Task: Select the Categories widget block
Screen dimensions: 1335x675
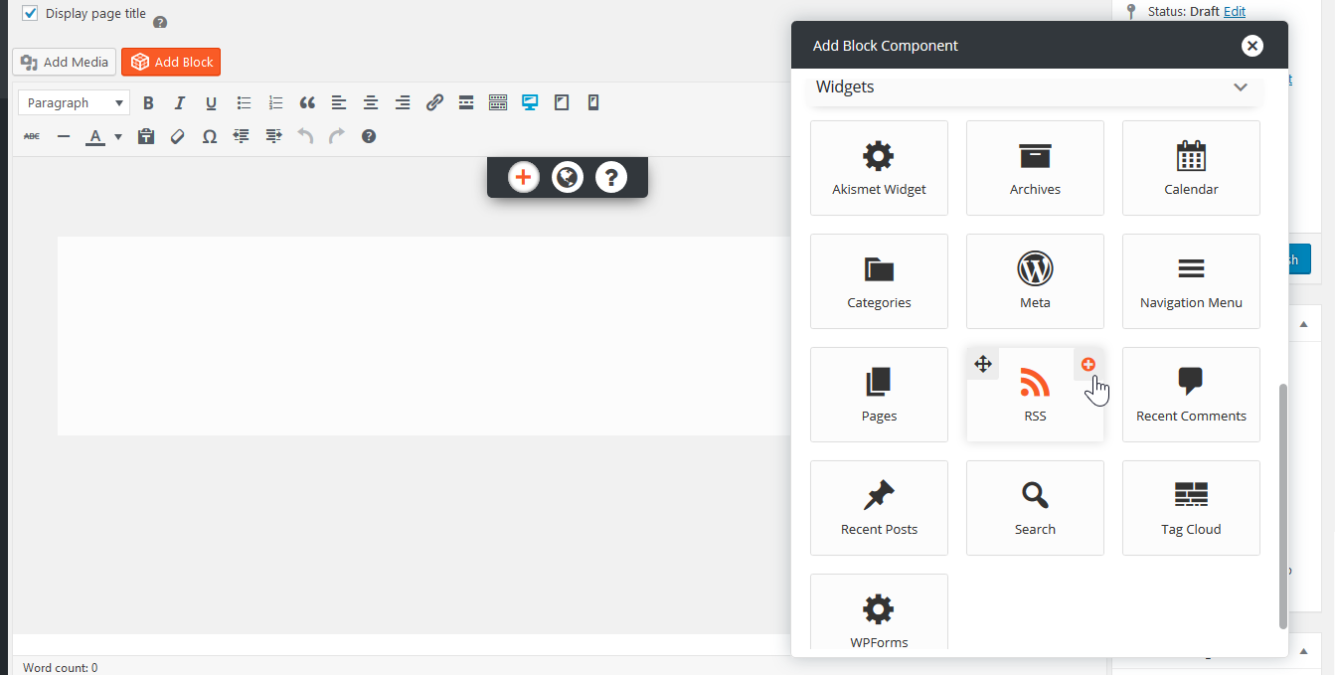Action: tap(879, 281)
